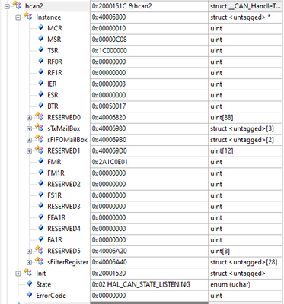Select the HAL_CAN_STATE_LISTENING value cell
The height and width of the screenshot is (304, 284).
(x=149, y=284)
